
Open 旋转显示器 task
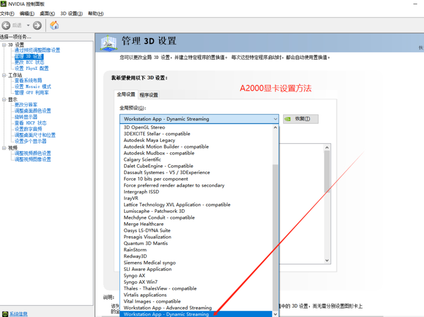(26, 117)
